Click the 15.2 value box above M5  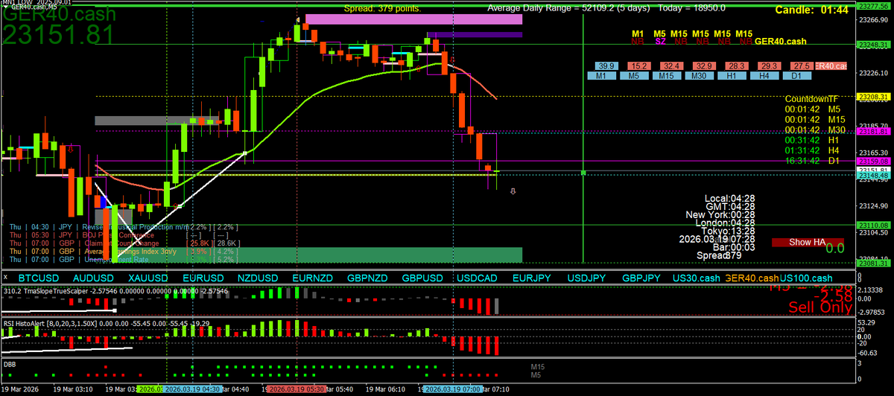click(x=638, y=66)
